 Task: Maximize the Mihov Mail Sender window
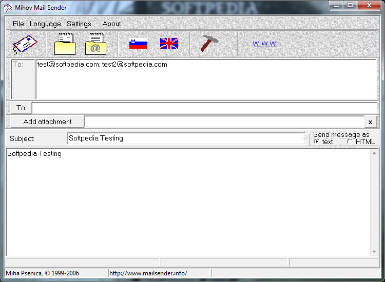click(x=350, y=6)
